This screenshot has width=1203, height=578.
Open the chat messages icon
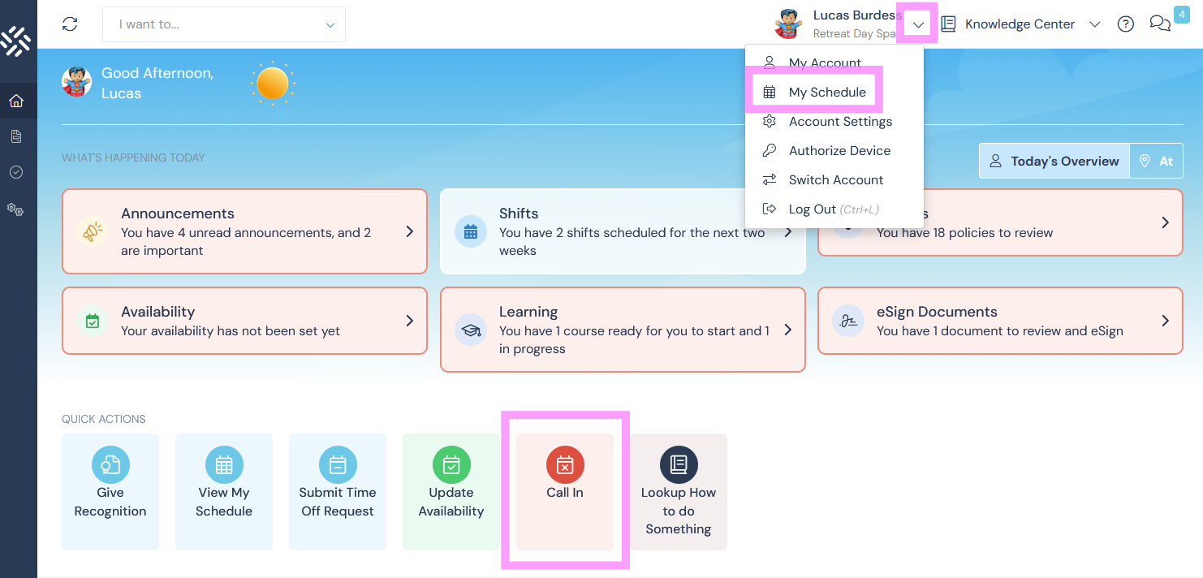[x=1160, y=24]
